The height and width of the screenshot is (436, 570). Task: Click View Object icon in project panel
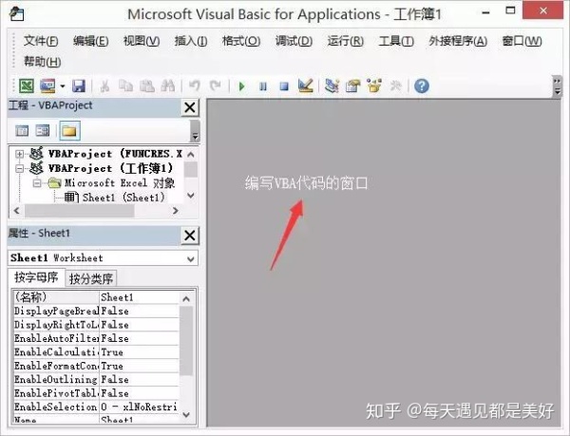pyautogui.click(x=43, y=131)
